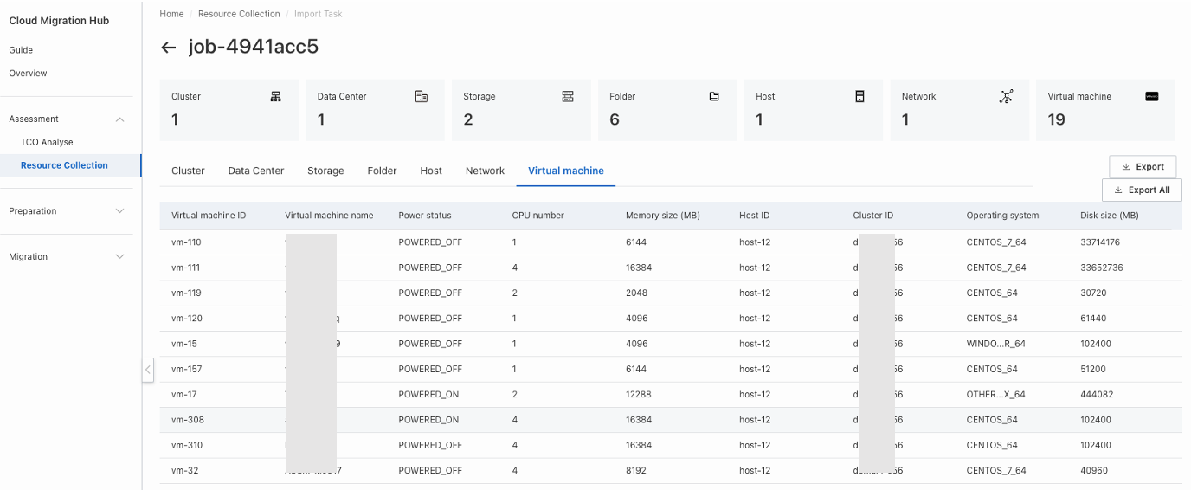
Task: Switch to the Storage tab
Action: 325,171
